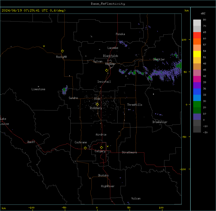Pick the magenta 42–39 dBZ legend swatch
The image size is (216, 211).
point(197,79)
